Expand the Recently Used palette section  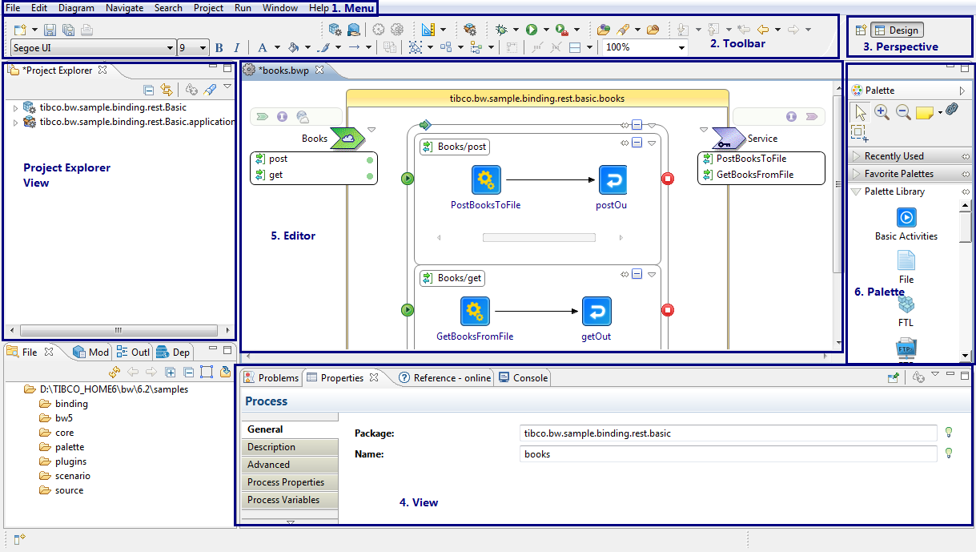pos(894,156)
